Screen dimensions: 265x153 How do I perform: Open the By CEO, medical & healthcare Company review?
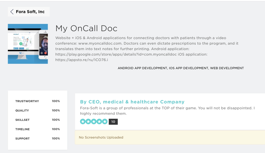click(x=132, y=102)
